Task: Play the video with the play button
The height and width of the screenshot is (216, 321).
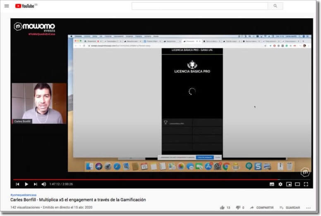Action: pos(26,184)
